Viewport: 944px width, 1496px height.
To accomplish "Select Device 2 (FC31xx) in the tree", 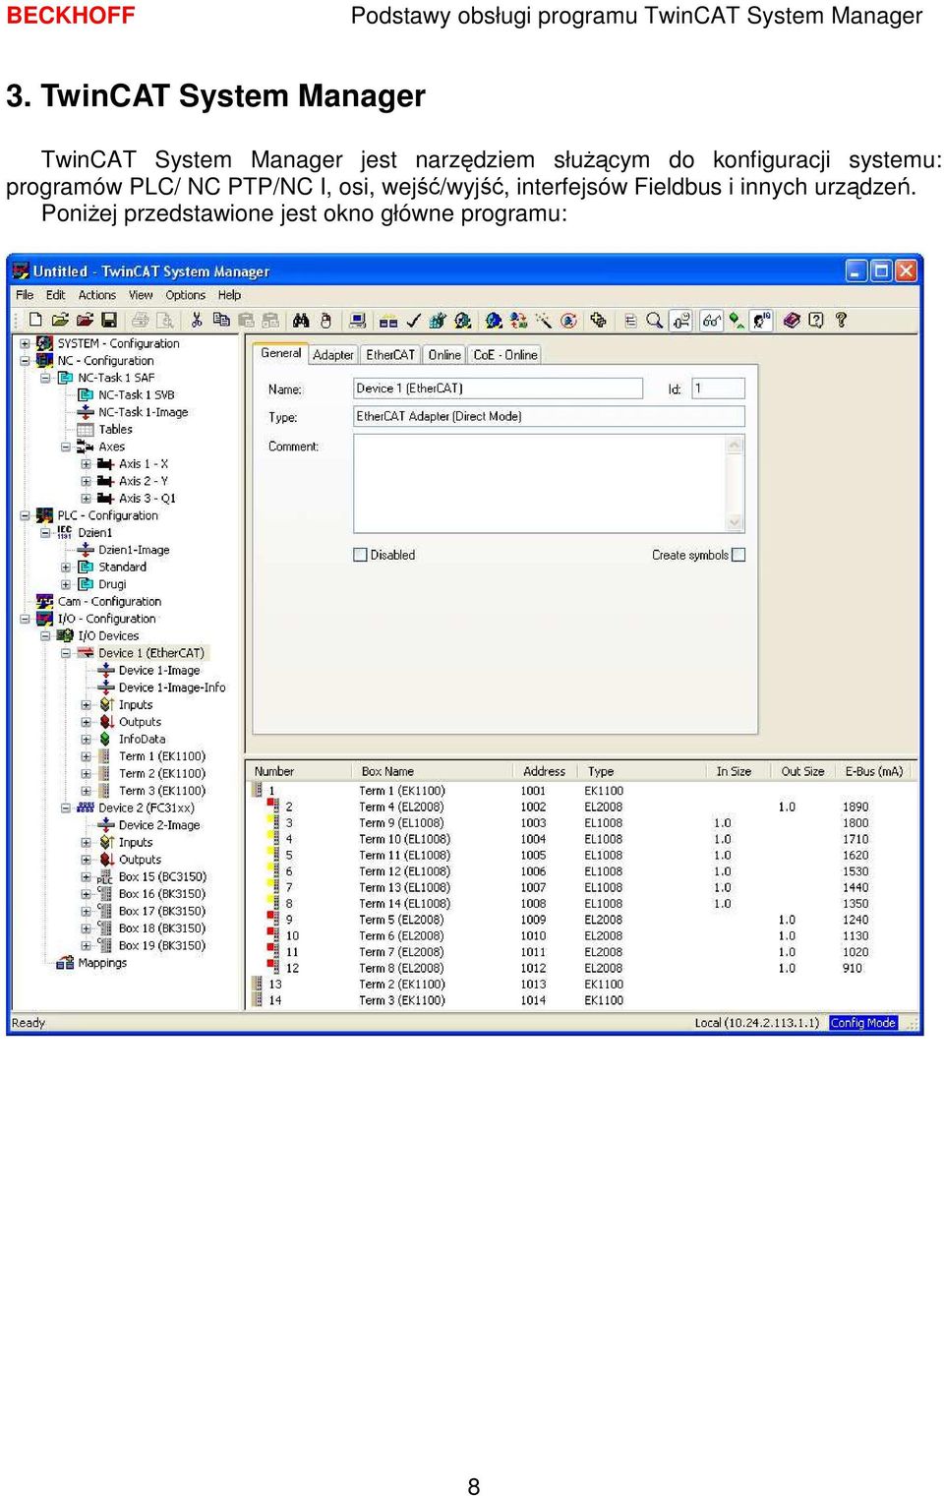I will [x=147, y=808].
